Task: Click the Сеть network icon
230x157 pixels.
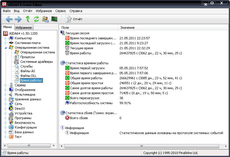Action: [11, 104]
